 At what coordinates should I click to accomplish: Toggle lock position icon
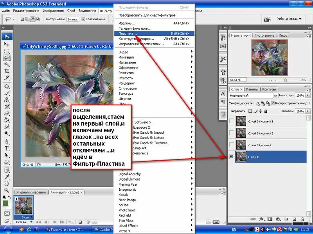coord(261,111)
